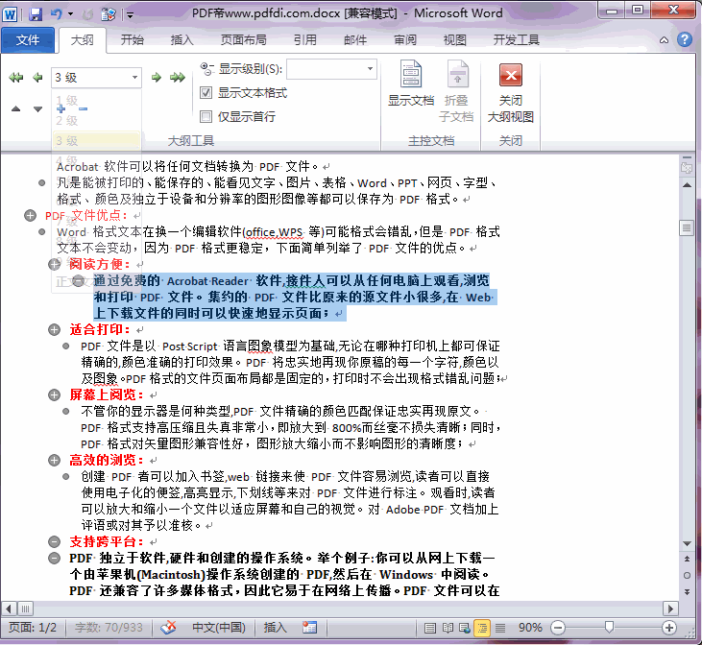Click the previous page double-up arrow
Image resolution: width=702 pixels, height=645 pixels.
pyautogui.click(x=687, y=559)
